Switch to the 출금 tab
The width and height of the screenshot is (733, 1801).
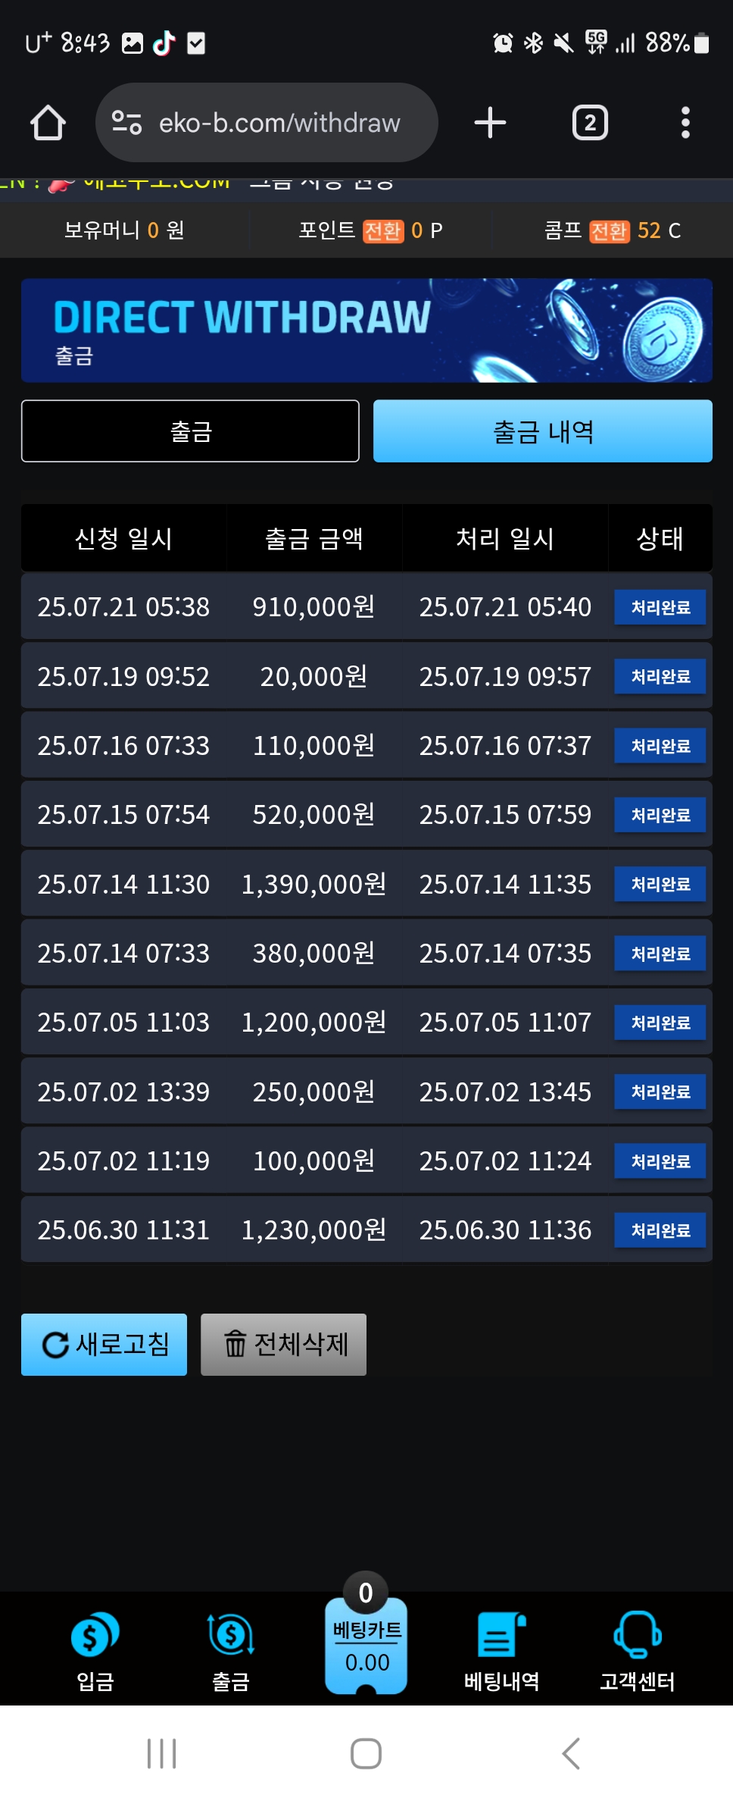coord(190,431)
